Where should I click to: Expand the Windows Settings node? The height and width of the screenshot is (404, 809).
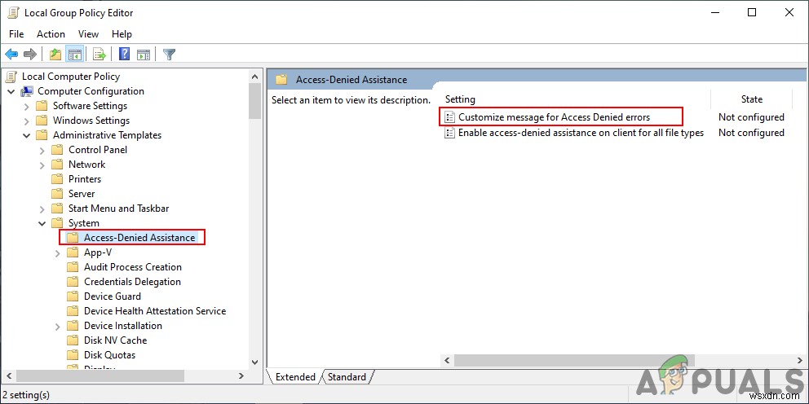click(x=27, y=121)
